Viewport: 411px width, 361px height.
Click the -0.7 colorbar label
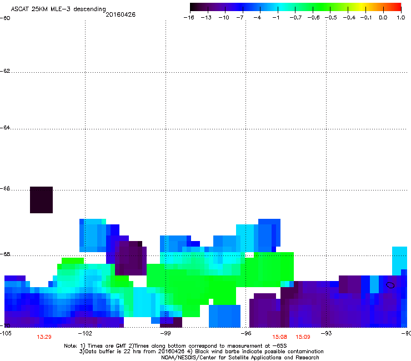point(295,18)
